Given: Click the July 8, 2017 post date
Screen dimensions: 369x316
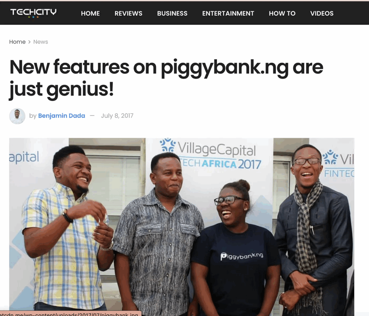Looking at the screenshot, I should (117, 116).
